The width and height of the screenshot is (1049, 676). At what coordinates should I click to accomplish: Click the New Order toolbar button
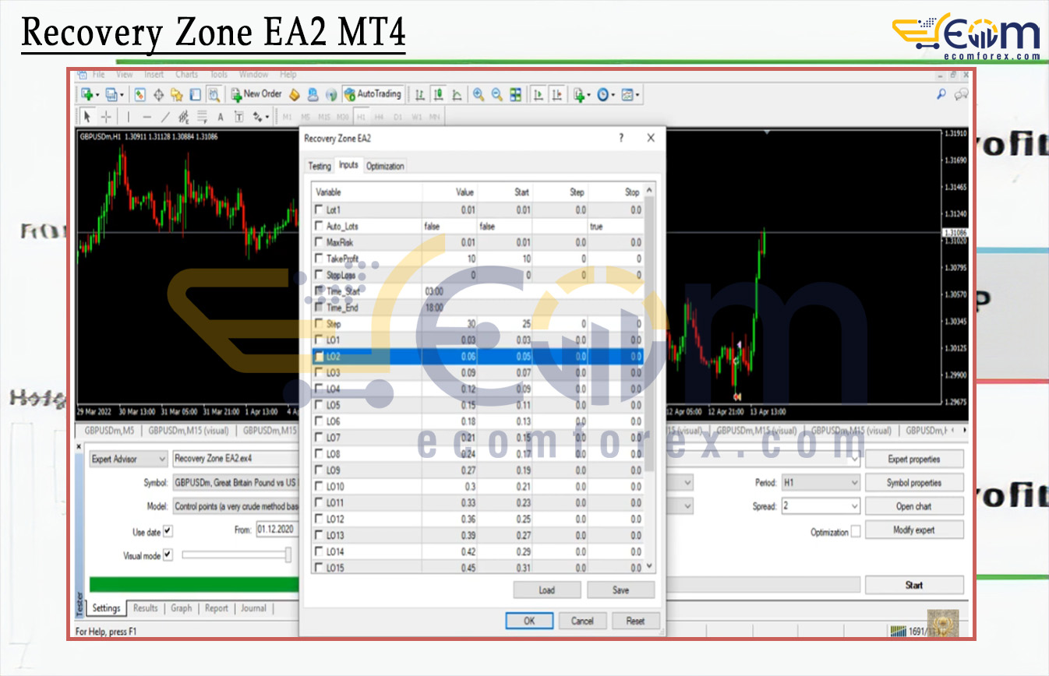coord(256,94)
